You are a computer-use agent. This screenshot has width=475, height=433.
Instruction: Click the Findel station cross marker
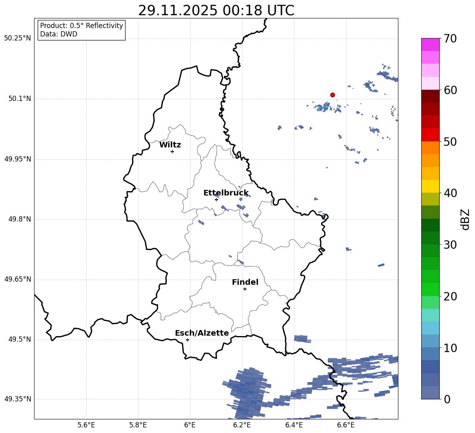[245, 289]
